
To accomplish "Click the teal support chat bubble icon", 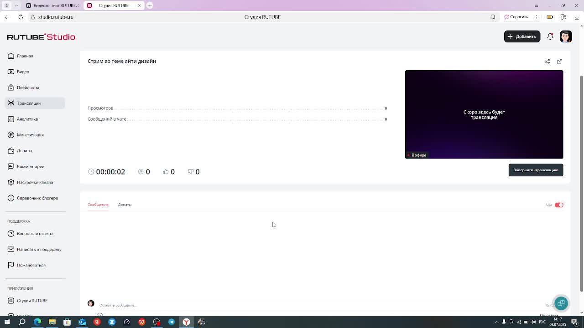I will (x=561, y=303).
